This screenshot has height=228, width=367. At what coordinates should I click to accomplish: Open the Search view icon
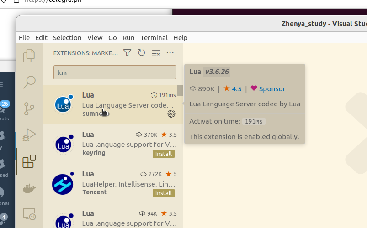pyautogui.click(x=29, y=82)
